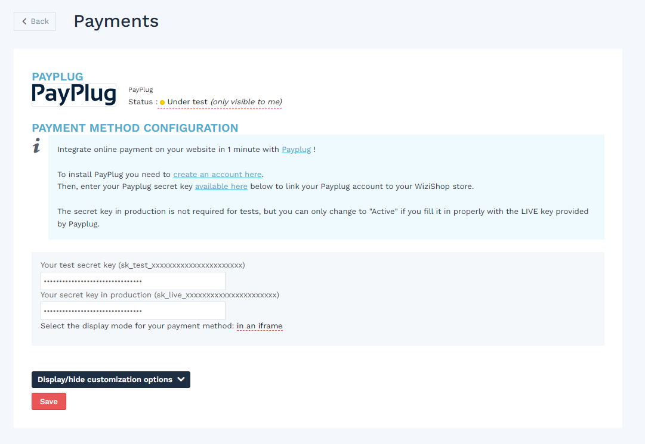Expand Display/hide customization options
The image size is (645, 444).
point(111,380)
